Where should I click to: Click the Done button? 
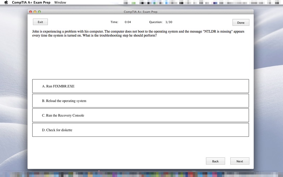(x=241, y=23)
